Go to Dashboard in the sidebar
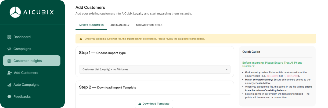Viewport: 328px width, 108px height. tap(22, 37)
